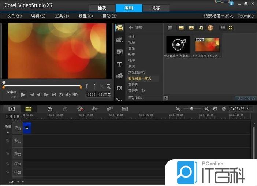Screen dimensions: 257x186
Task: Open the Transitions (AB) library
Action: point(119,52)
